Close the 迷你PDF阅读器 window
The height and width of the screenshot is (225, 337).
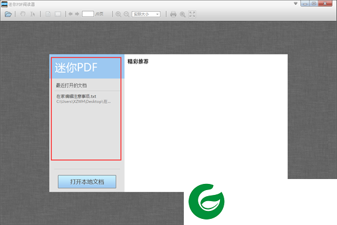tap(325, 4)
